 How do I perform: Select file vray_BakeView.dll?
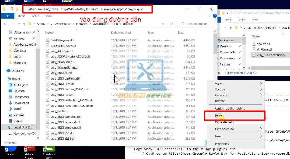click(62, 62)
